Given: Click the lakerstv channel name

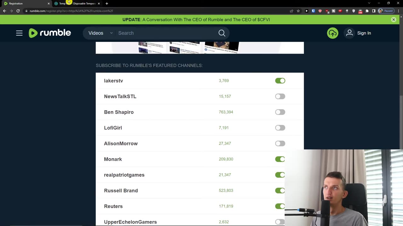Looking at the screenshot, I should point(113,81).
